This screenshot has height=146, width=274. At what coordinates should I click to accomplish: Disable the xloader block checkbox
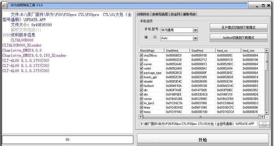point(141,81)
